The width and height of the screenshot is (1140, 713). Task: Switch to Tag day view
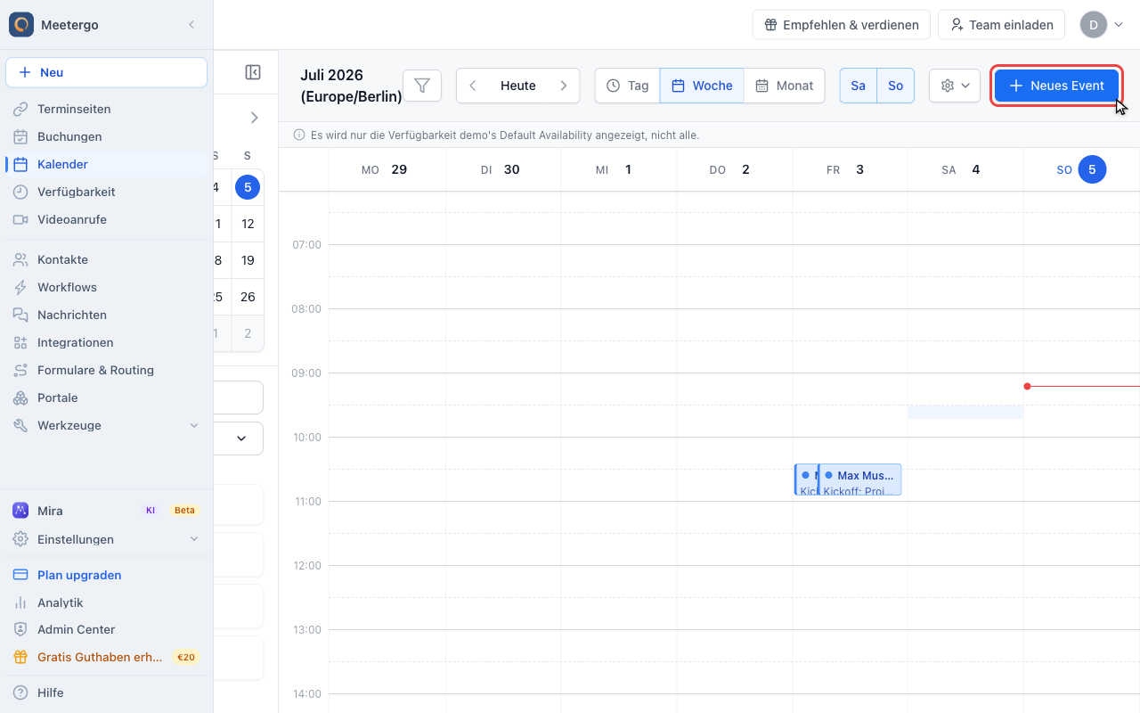pos(628,86)
